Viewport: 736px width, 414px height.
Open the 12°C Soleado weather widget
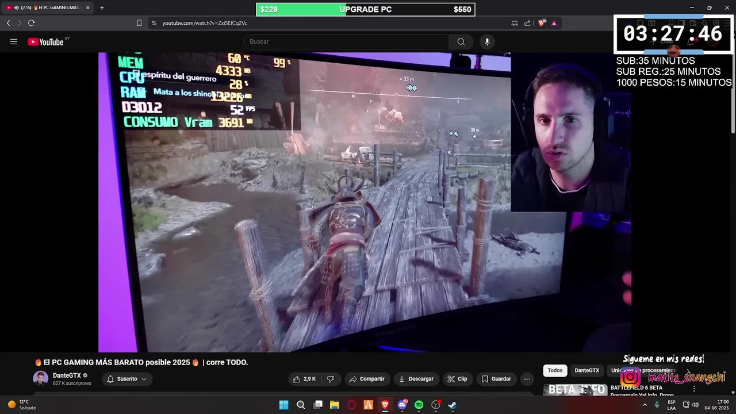click(22, 405)
